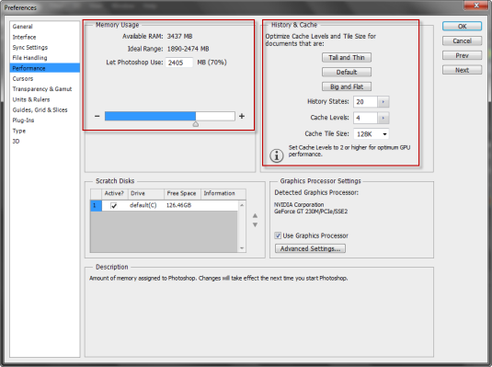Image resolution: width=492 pixels, height=367 pixels.
Task: Click the default(C) drive name
Action: (x=143, y=205)
